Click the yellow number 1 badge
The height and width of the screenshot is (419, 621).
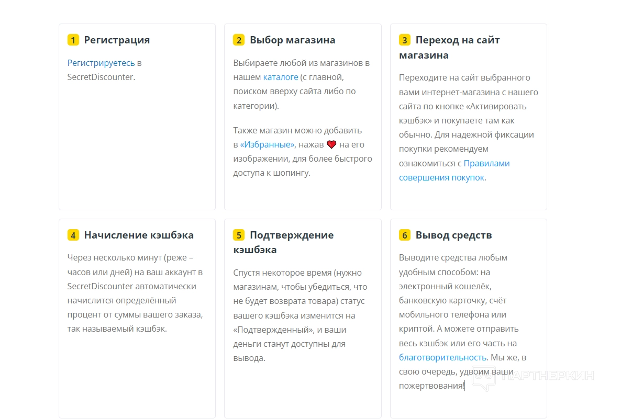(73, 40)
